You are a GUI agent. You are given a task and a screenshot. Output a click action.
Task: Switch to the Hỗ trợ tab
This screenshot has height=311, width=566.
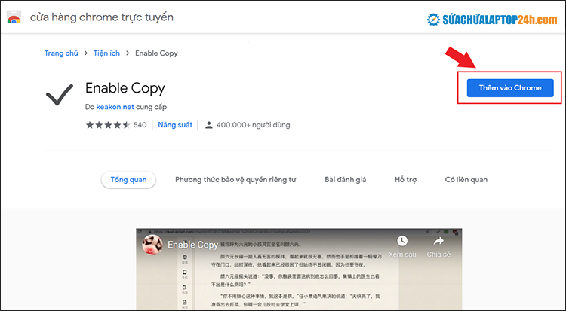coord(406,179)
